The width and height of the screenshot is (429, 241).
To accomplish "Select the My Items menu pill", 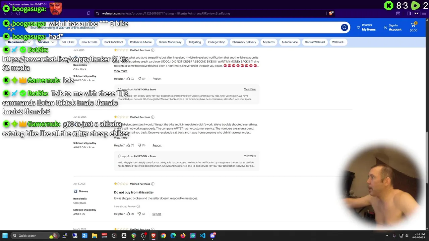I will point(269,42).
